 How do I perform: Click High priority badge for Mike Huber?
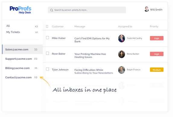[x=157, y=38]
